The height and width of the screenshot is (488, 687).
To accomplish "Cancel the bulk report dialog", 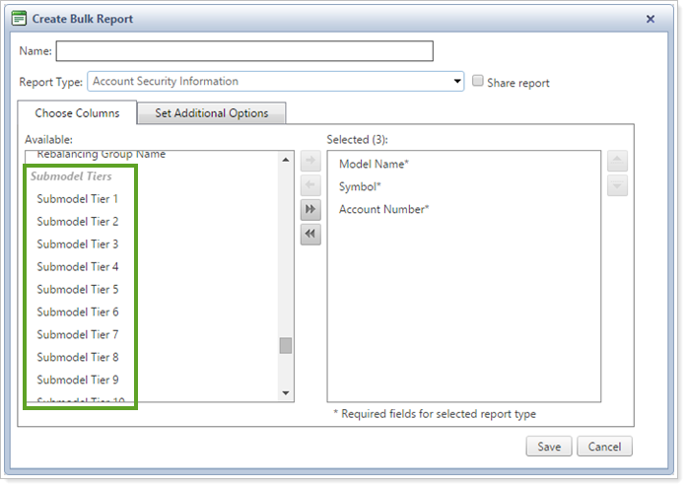I will pos(604,447).
